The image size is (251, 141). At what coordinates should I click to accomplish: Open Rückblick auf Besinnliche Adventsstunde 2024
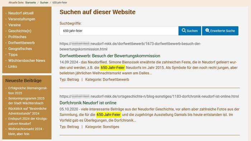pyautogui.click(x=27, y=111)
